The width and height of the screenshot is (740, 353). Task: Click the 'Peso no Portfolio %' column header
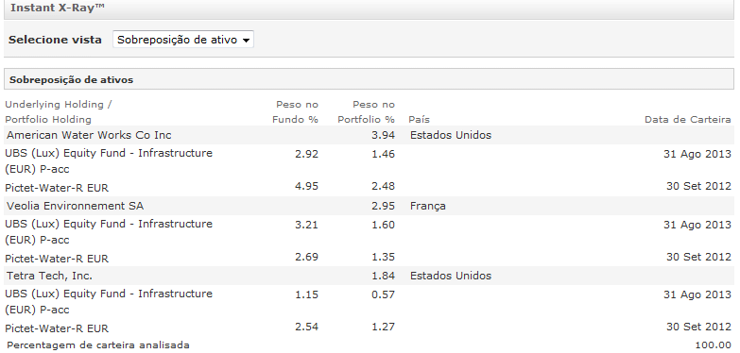pyautogui.click(x=367, y=111)
